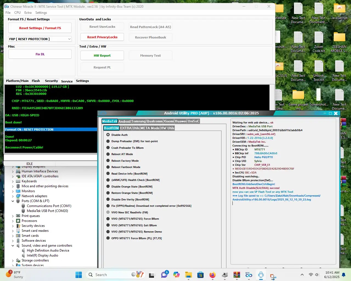
Task: Select Communications Port (COM1) in Device Manager
Action: click(x=49, y=206)
